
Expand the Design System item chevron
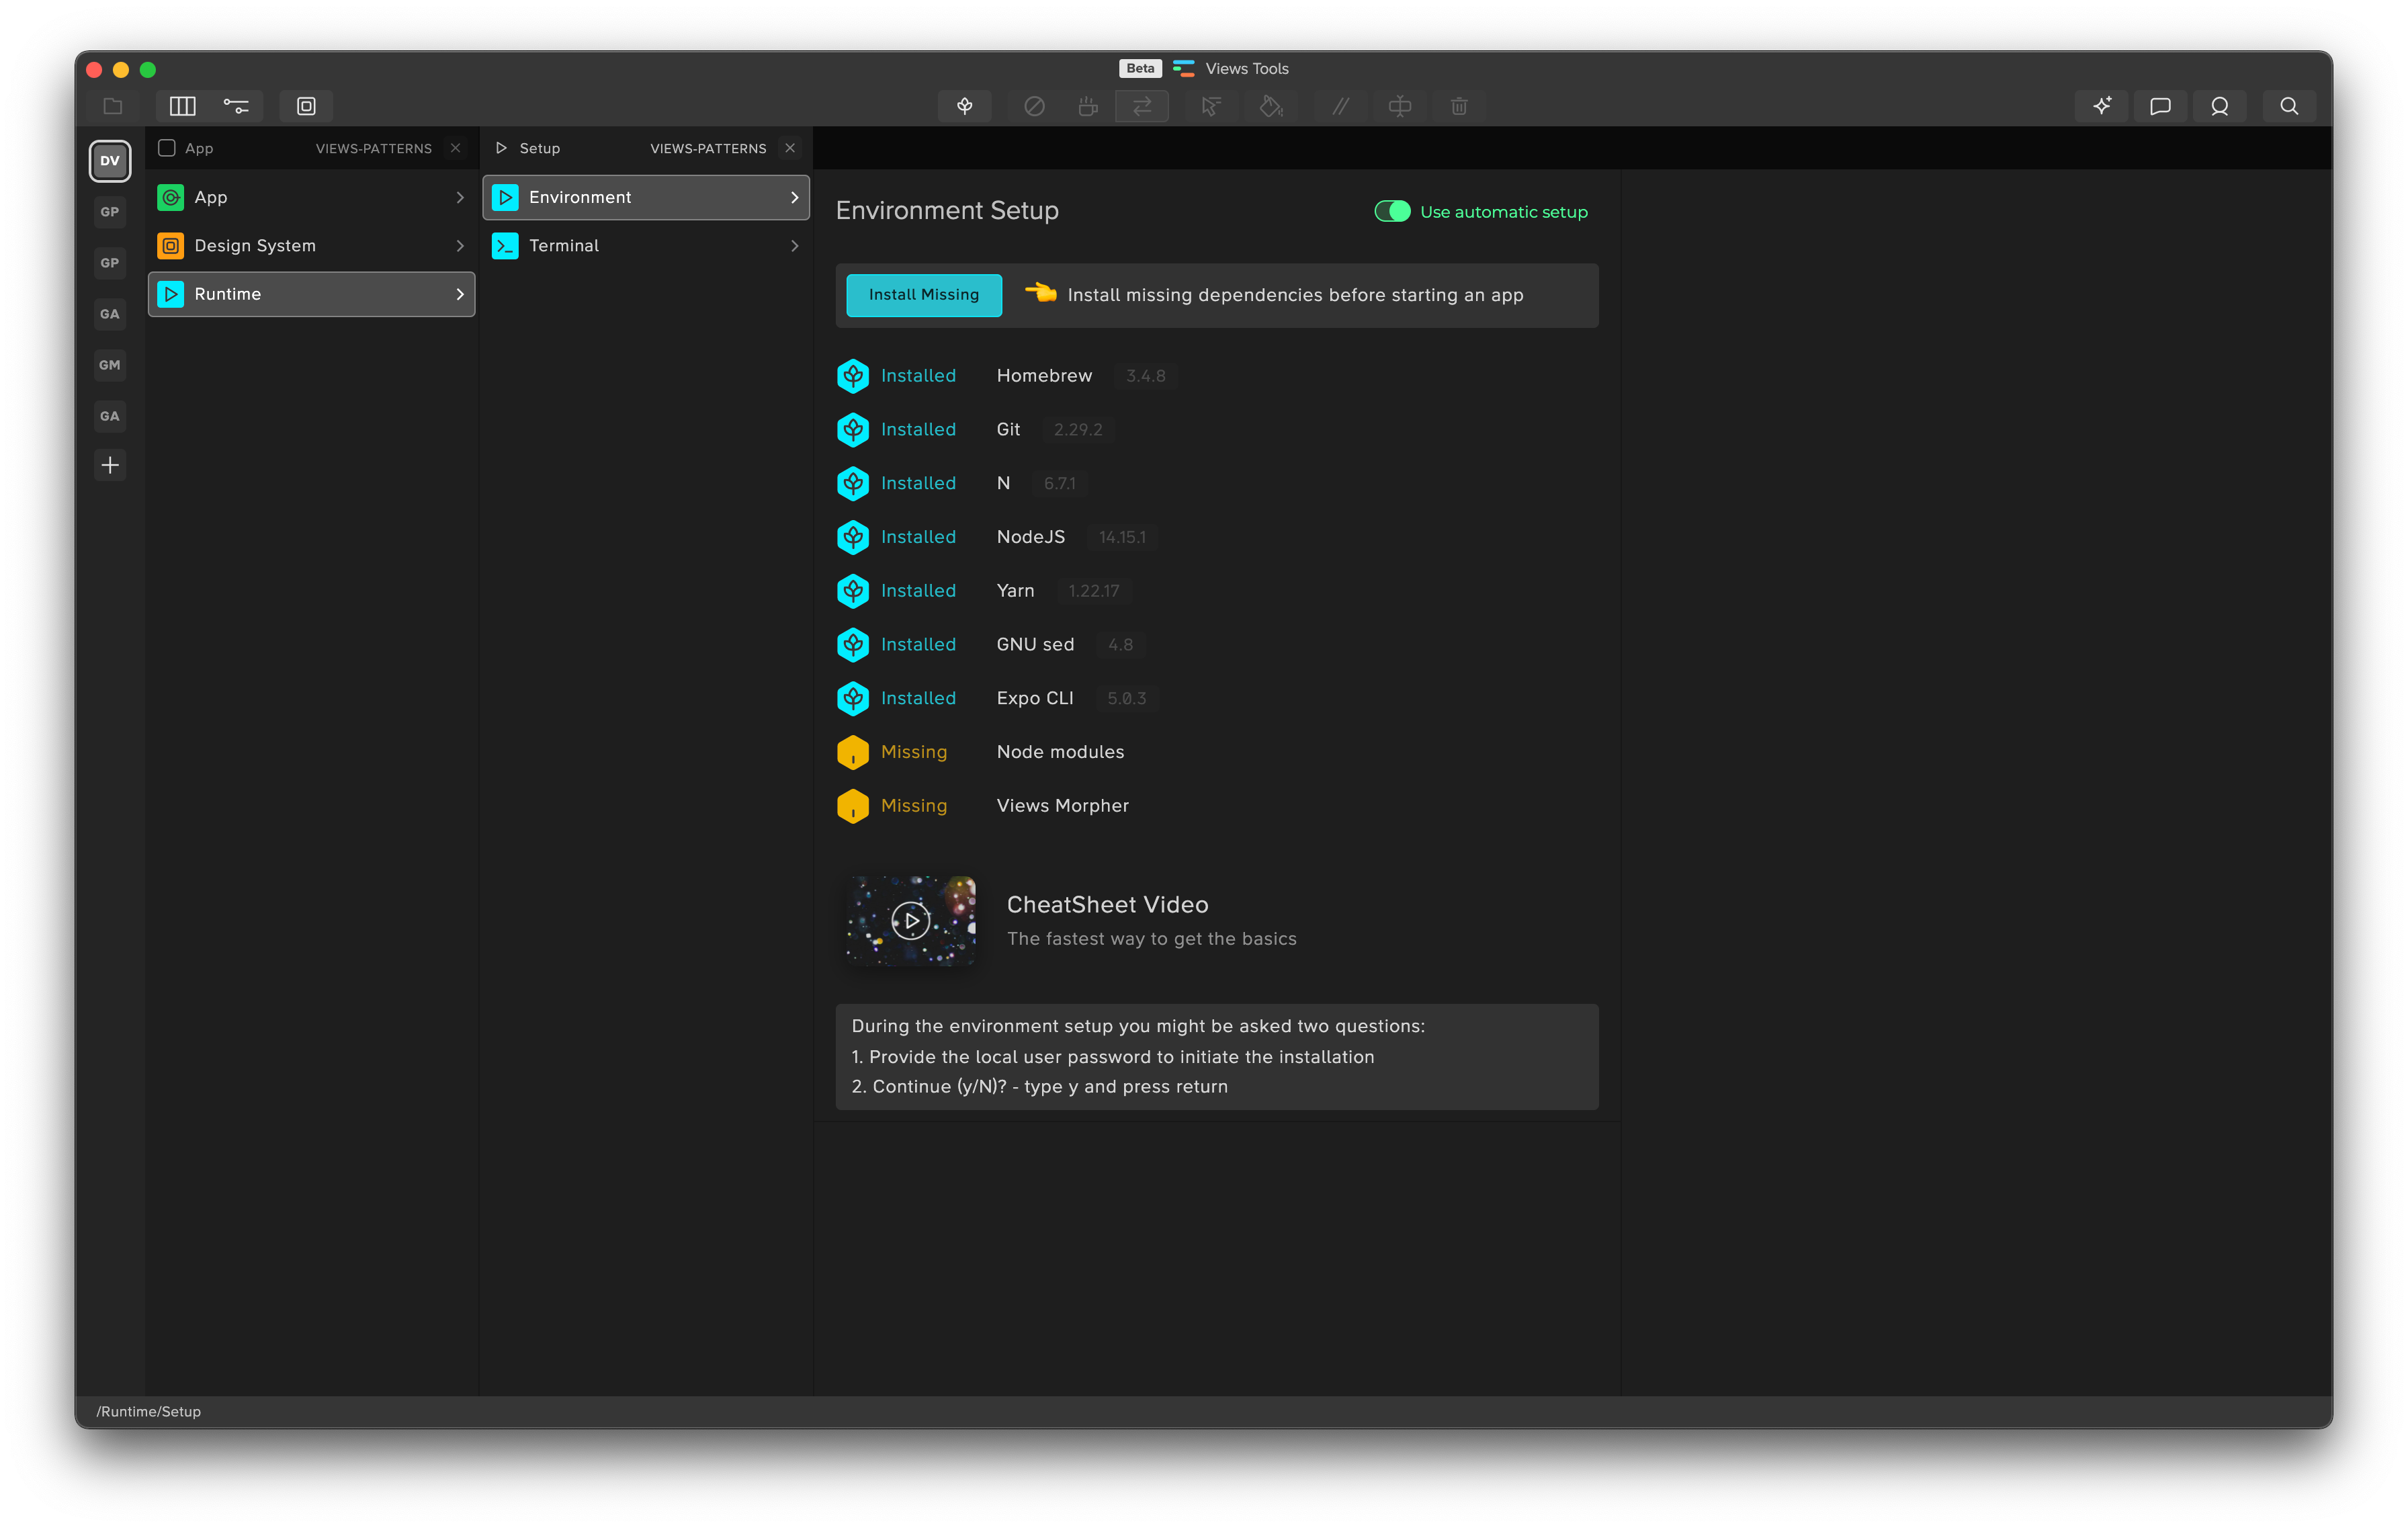pyautogui.click(x=460, y=246)
